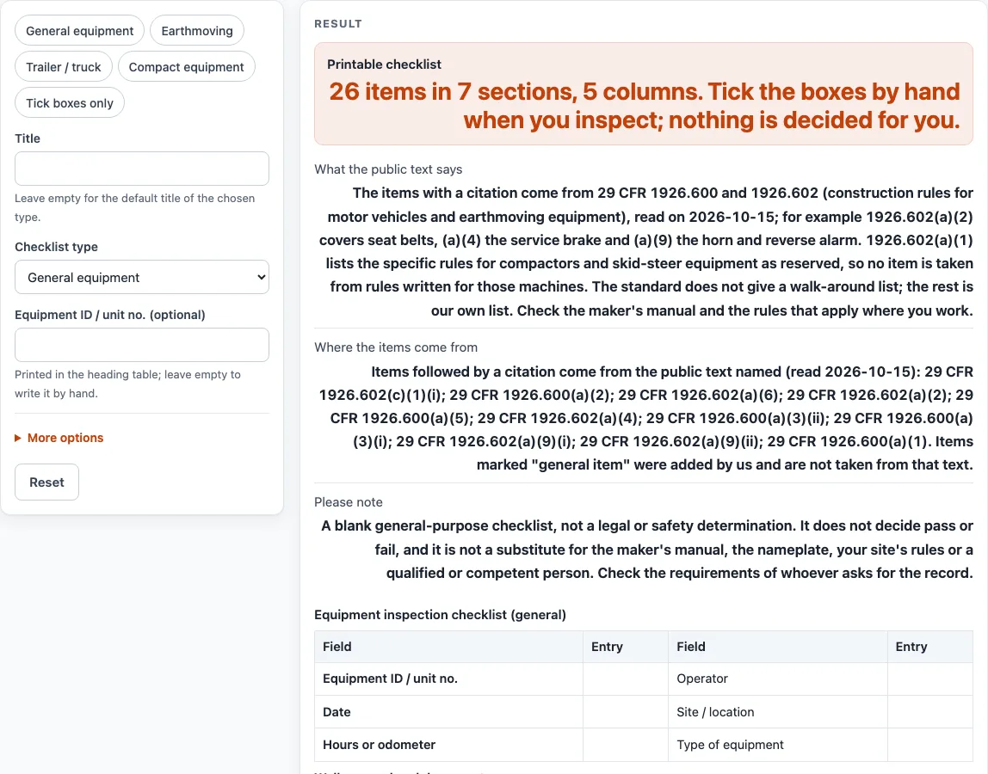The image size is (988, 774).
Task: Select the General equipment preset chip
Action: click(79, 31)
